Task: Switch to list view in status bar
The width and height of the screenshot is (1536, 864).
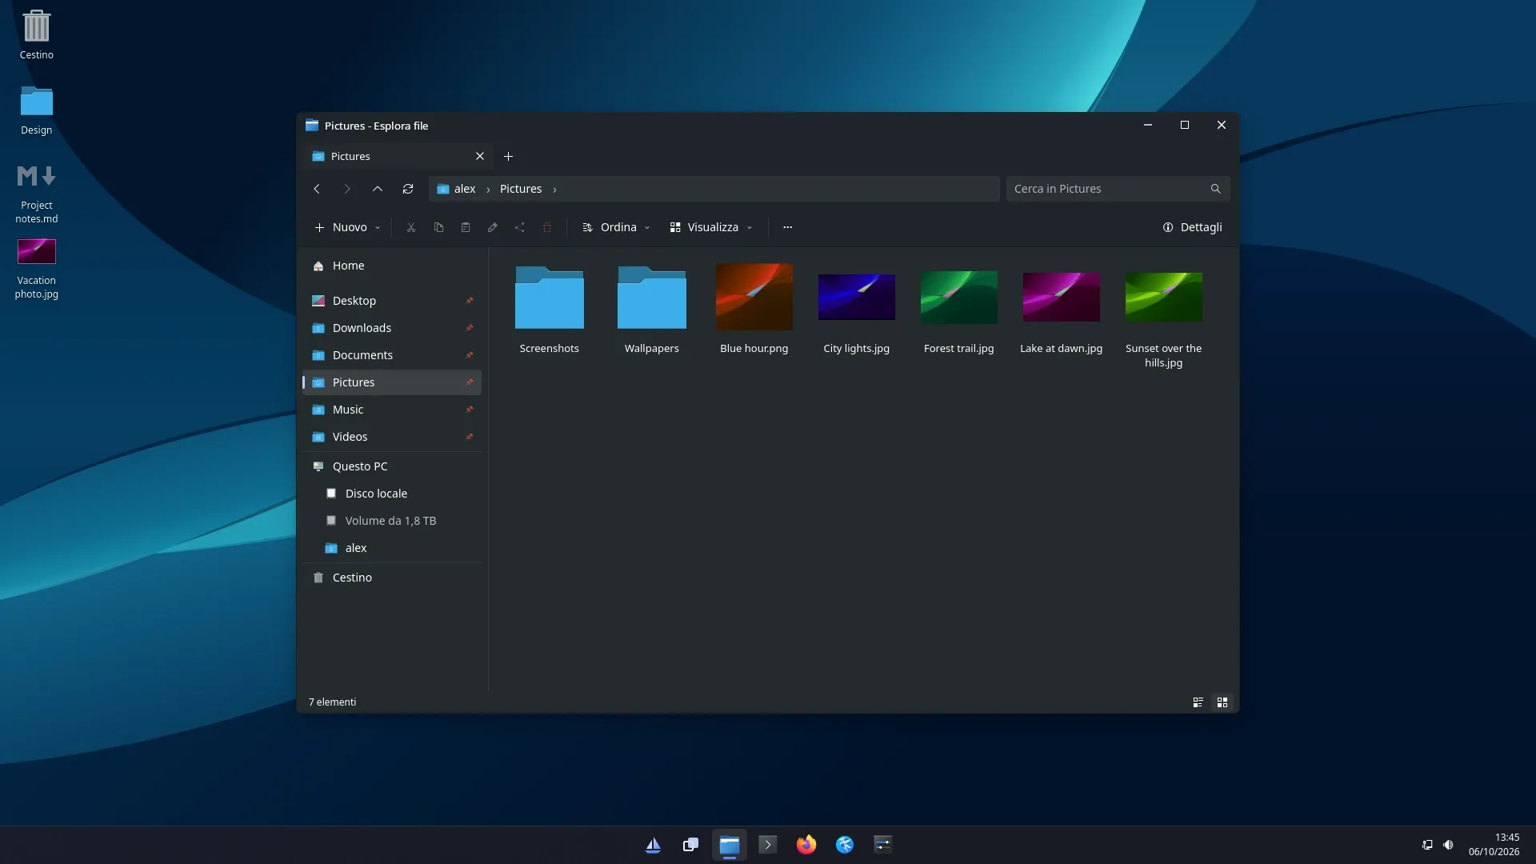Action: pyautogui.click(x=1198, y=702)
